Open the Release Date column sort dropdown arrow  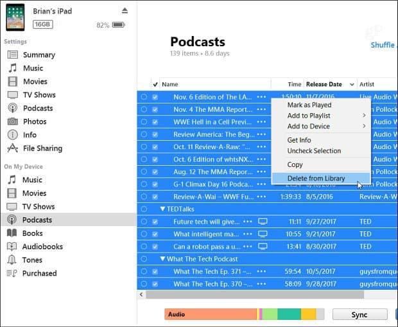352,85
